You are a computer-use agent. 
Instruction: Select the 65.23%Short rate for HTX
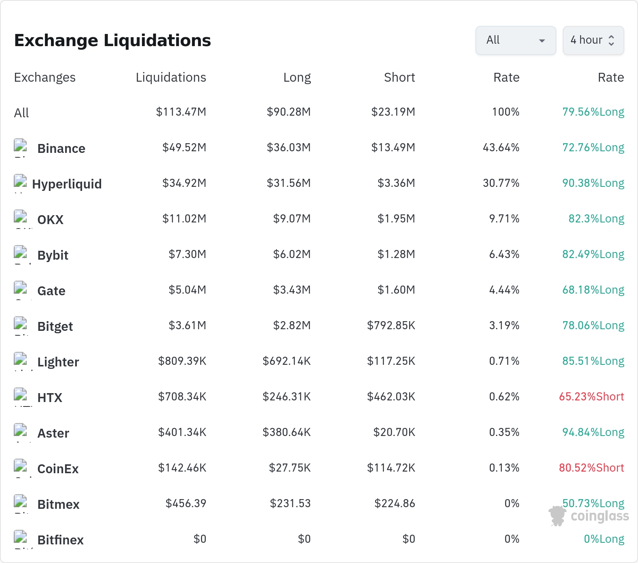(592, 396)
